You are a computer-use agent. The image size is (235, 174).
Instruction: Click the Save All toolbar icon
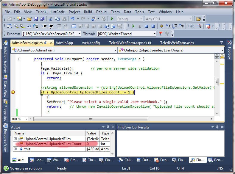tap(42, 19)
